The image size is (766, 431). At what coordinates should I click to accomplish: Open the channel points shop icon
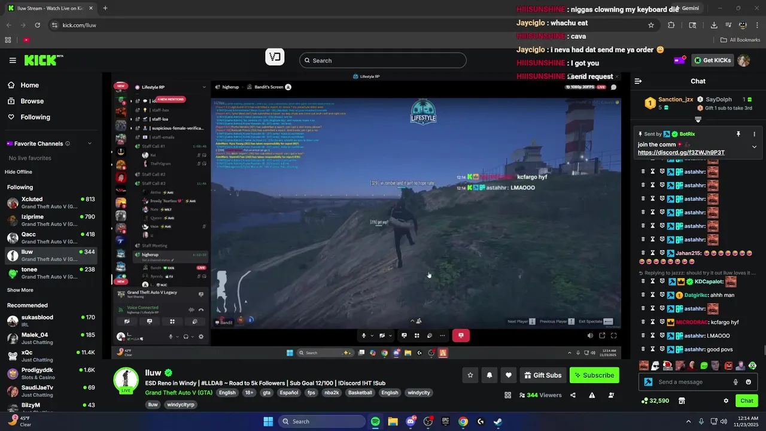(x=681, y=400)
